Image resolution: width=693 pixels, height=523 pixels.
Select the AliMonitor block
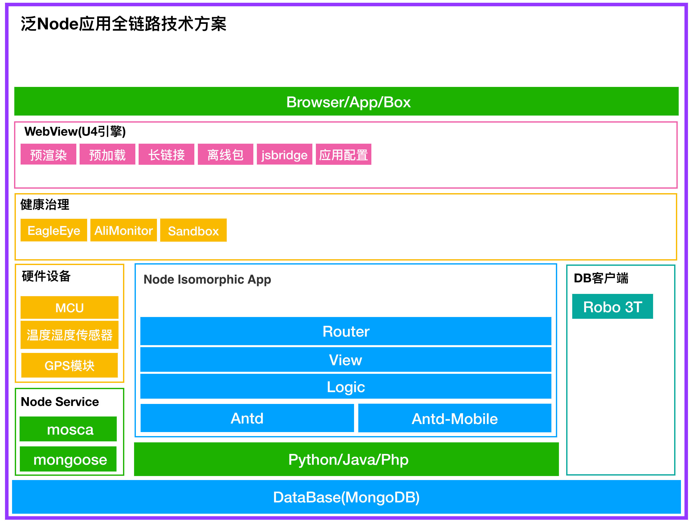point(124,230)
